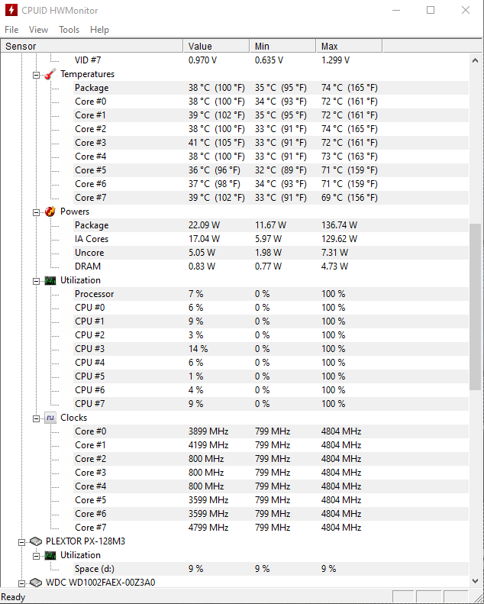The image size is (484, 604).
Task: Click the vertical scrollbar thumb
Action: [x=476, y=305]
